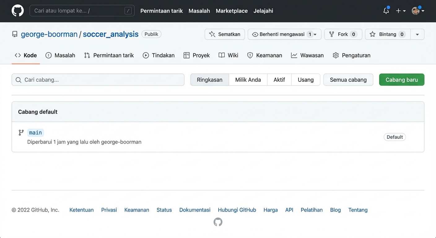
Task: Open Masalah in top navigation
Action: [199, 11]
